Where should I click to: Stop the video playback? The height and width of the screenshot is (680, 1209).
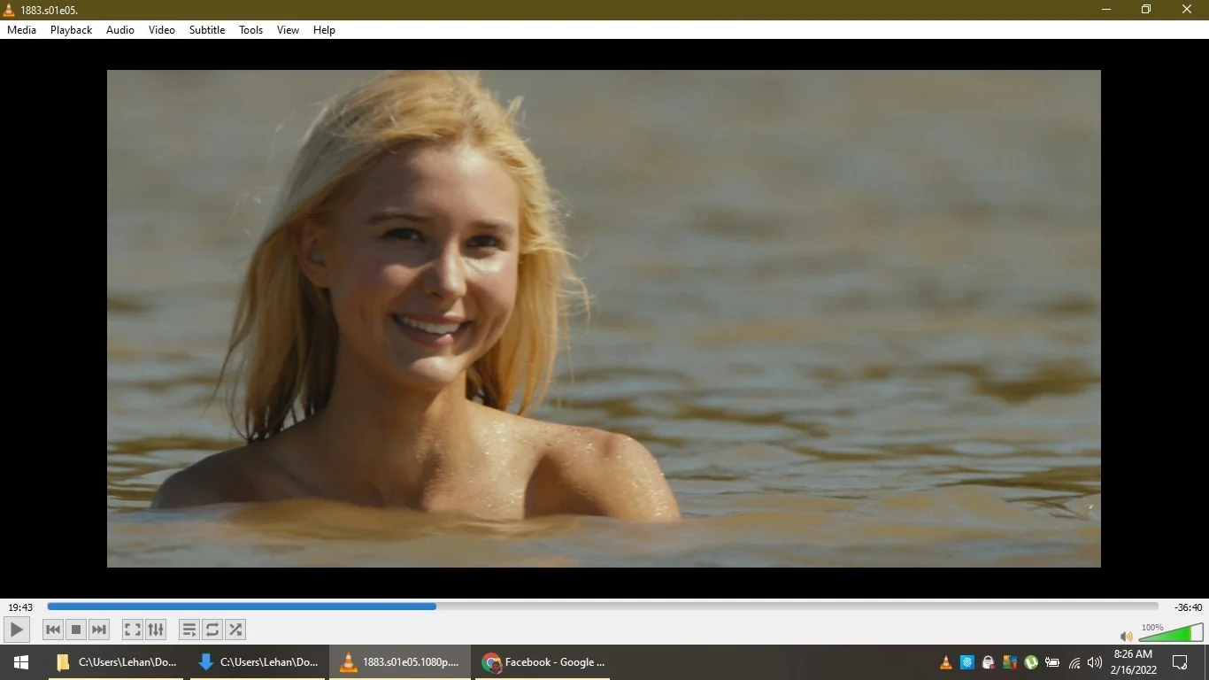tap(76, 630)
